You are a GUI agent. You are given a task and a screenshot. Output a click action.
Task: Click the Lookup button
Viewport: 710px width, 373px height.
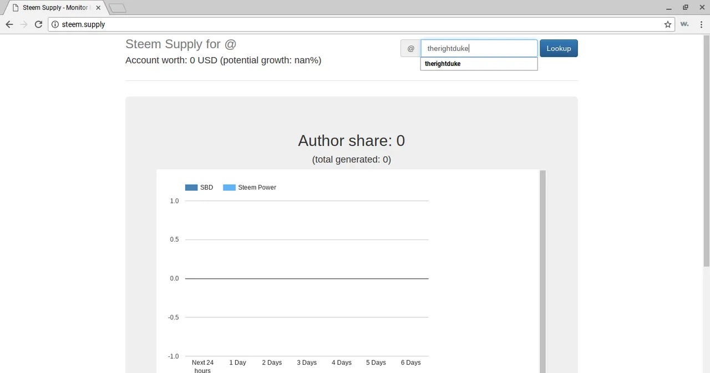click(x=559, y=48)
